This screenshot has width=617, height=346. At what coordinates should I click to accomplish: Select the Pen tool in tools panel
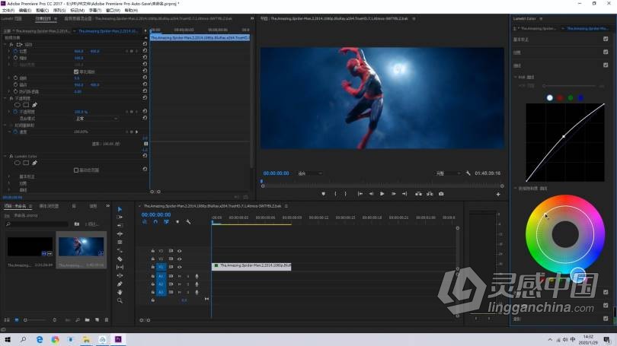pos(120,284)
